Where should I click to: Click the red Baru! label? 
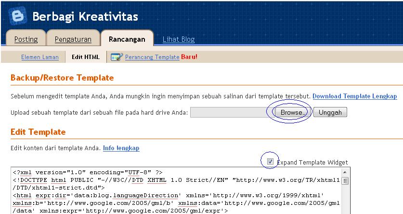[x=189, y=57]
